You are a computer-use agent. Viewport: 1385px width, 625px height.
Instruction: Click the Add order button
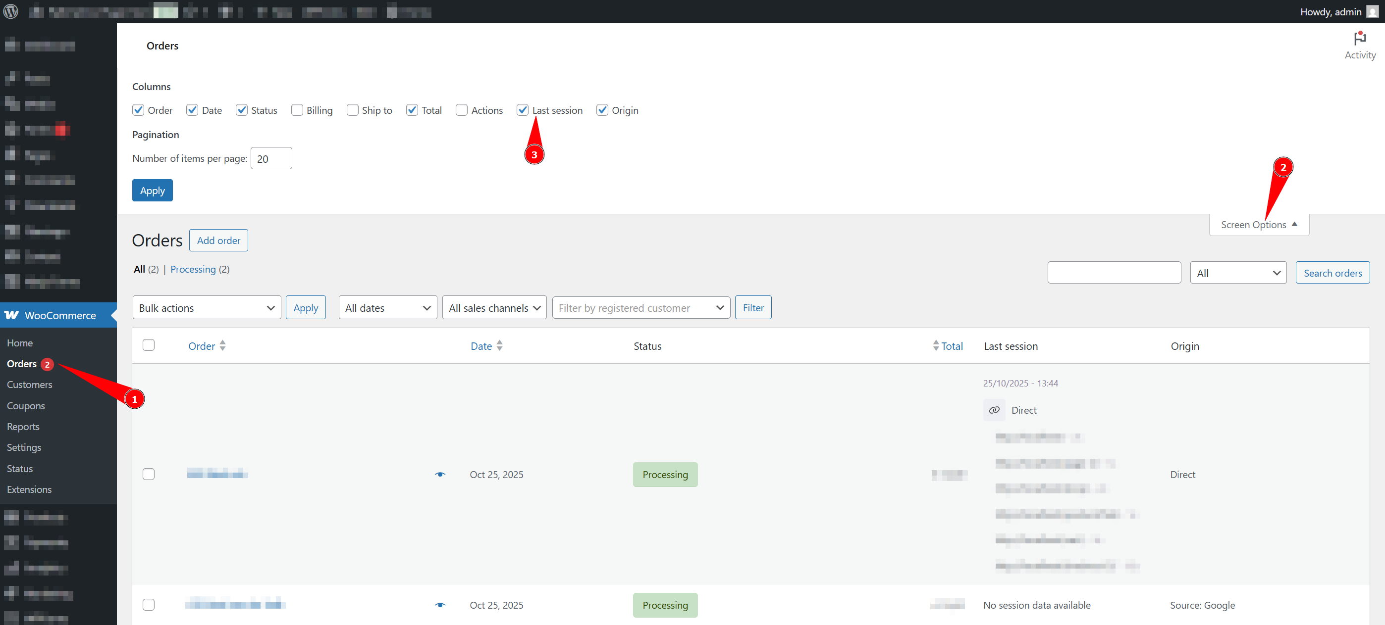click(218, 240)
